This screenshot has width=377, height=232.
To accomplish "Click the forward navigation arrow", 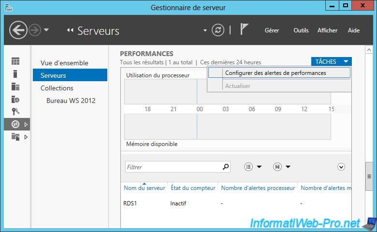I will (x=35, y=30).
